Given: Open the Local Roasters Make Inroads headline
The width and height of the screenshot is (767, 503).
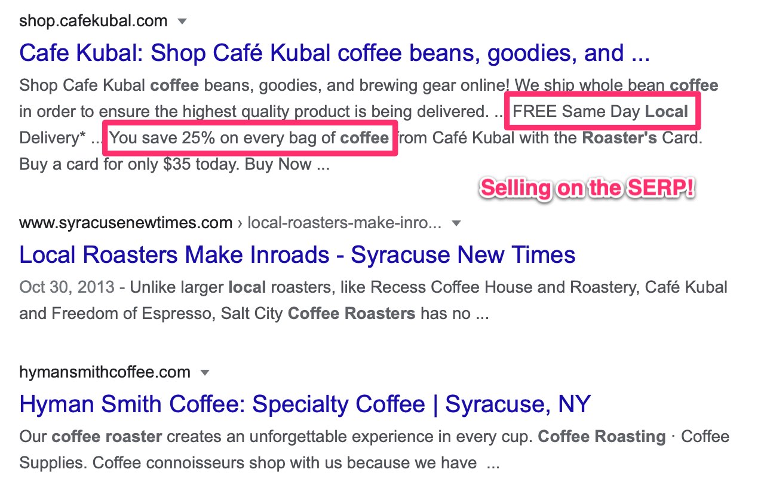Looking at the screenshot, I should point(297,255).
